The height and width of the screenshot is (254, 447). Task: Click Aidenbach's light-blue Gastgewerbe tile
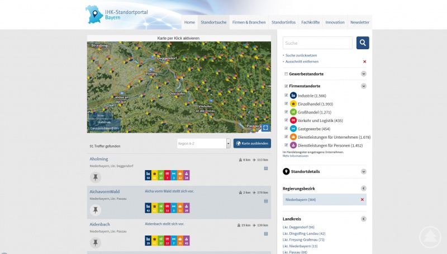174,241
